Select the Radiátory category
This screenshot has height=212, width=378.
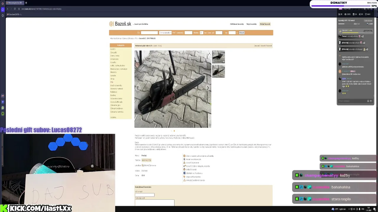coord(114,92)
